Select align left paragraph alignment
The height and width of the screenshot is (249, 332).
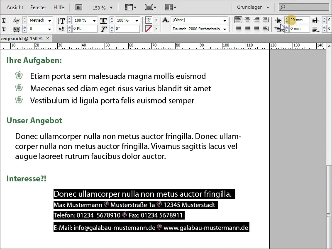click(x=238, y=20)
